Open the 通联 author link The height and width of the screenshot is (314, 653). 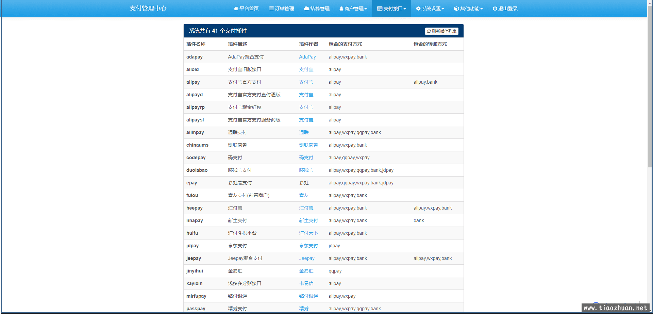click(x=304, y=132)
